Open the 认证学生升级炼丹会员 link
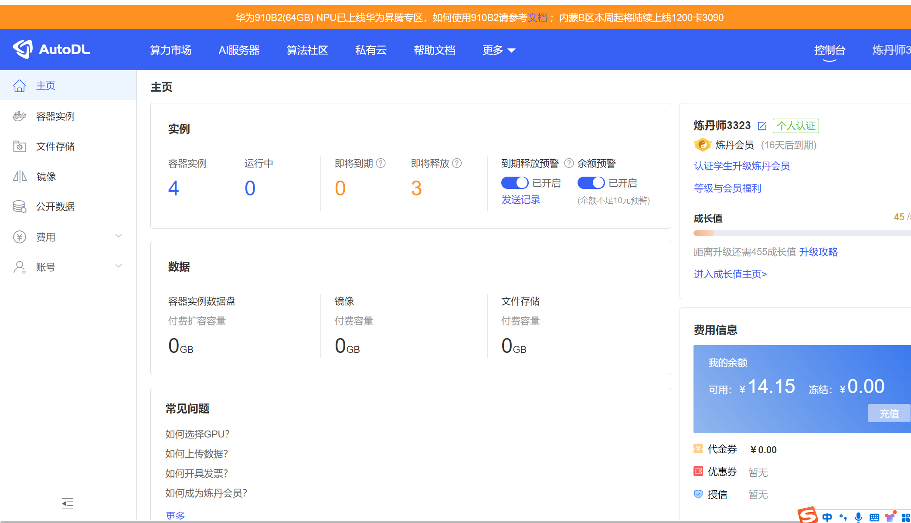 [x=741, y=166]
